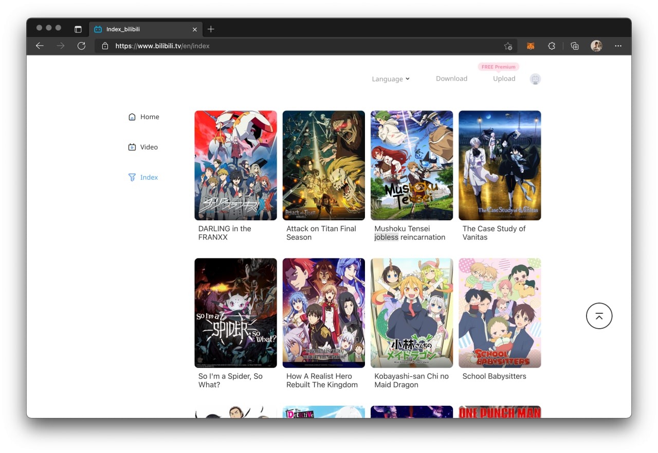This screenshot has width=658, height=453.
Task: Click the Home house icon in the sidebar
Action: click(132, 117)
